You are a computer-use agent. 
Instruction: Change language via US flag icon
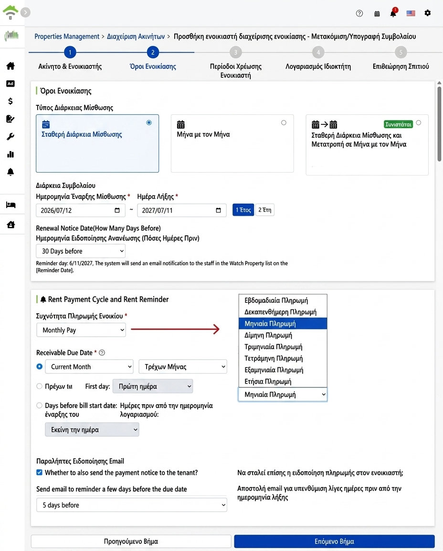pyautogui.click(x=411, y=13)
